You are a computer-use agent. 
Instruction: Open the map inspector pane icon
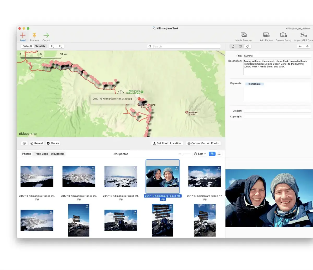(240, 46)
